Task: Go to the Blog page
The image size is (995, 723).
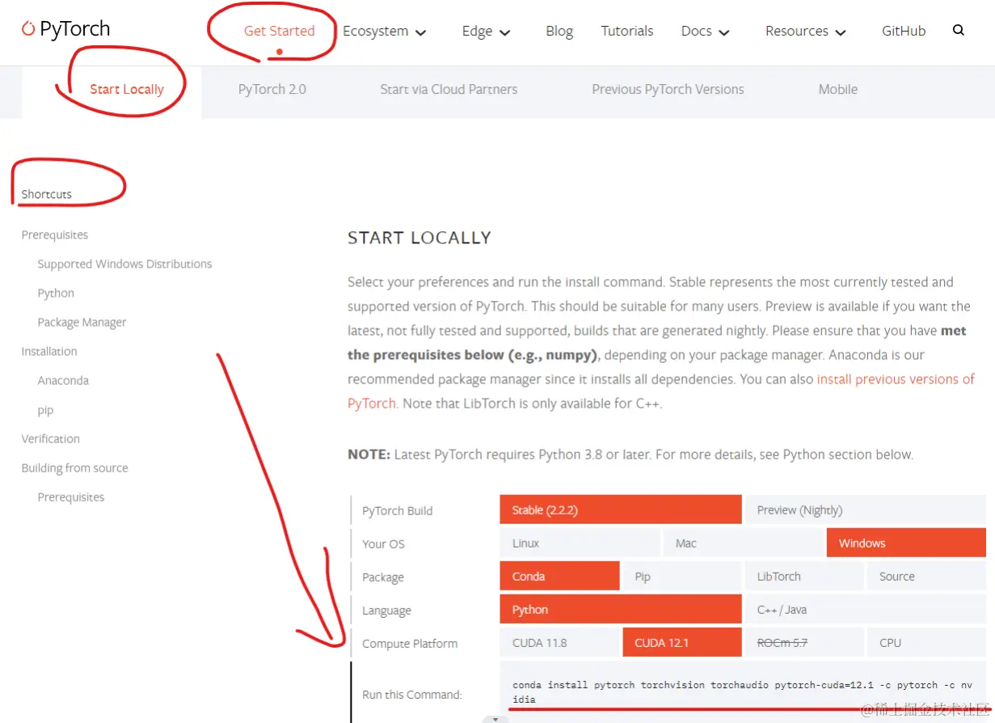Action: pos(559,31)
